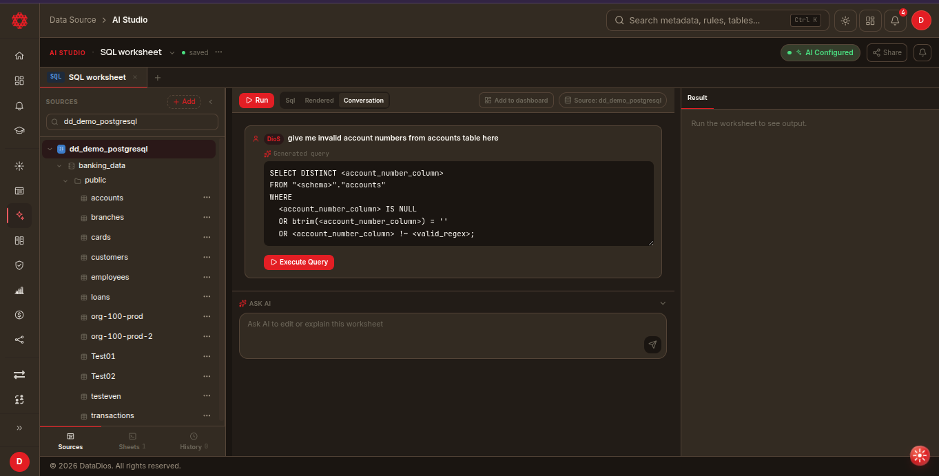
Task: Click the sources filter input field
Action: click(x=132, y=122)
